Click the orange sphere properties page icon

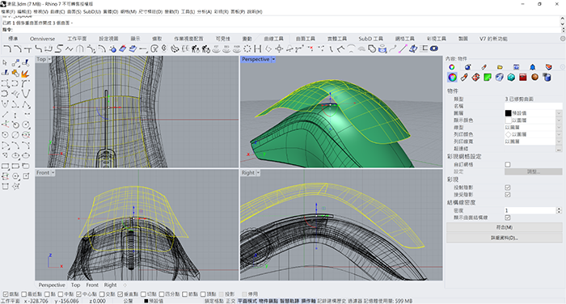click(x=535, y=78)
